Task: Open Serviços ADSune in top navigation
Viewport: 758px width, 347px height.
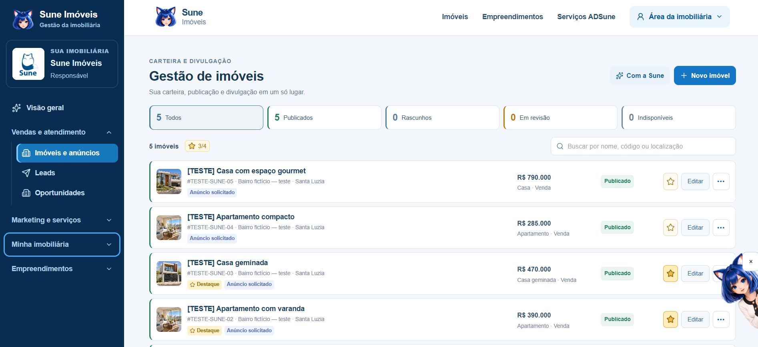Action: click(586, 17)
